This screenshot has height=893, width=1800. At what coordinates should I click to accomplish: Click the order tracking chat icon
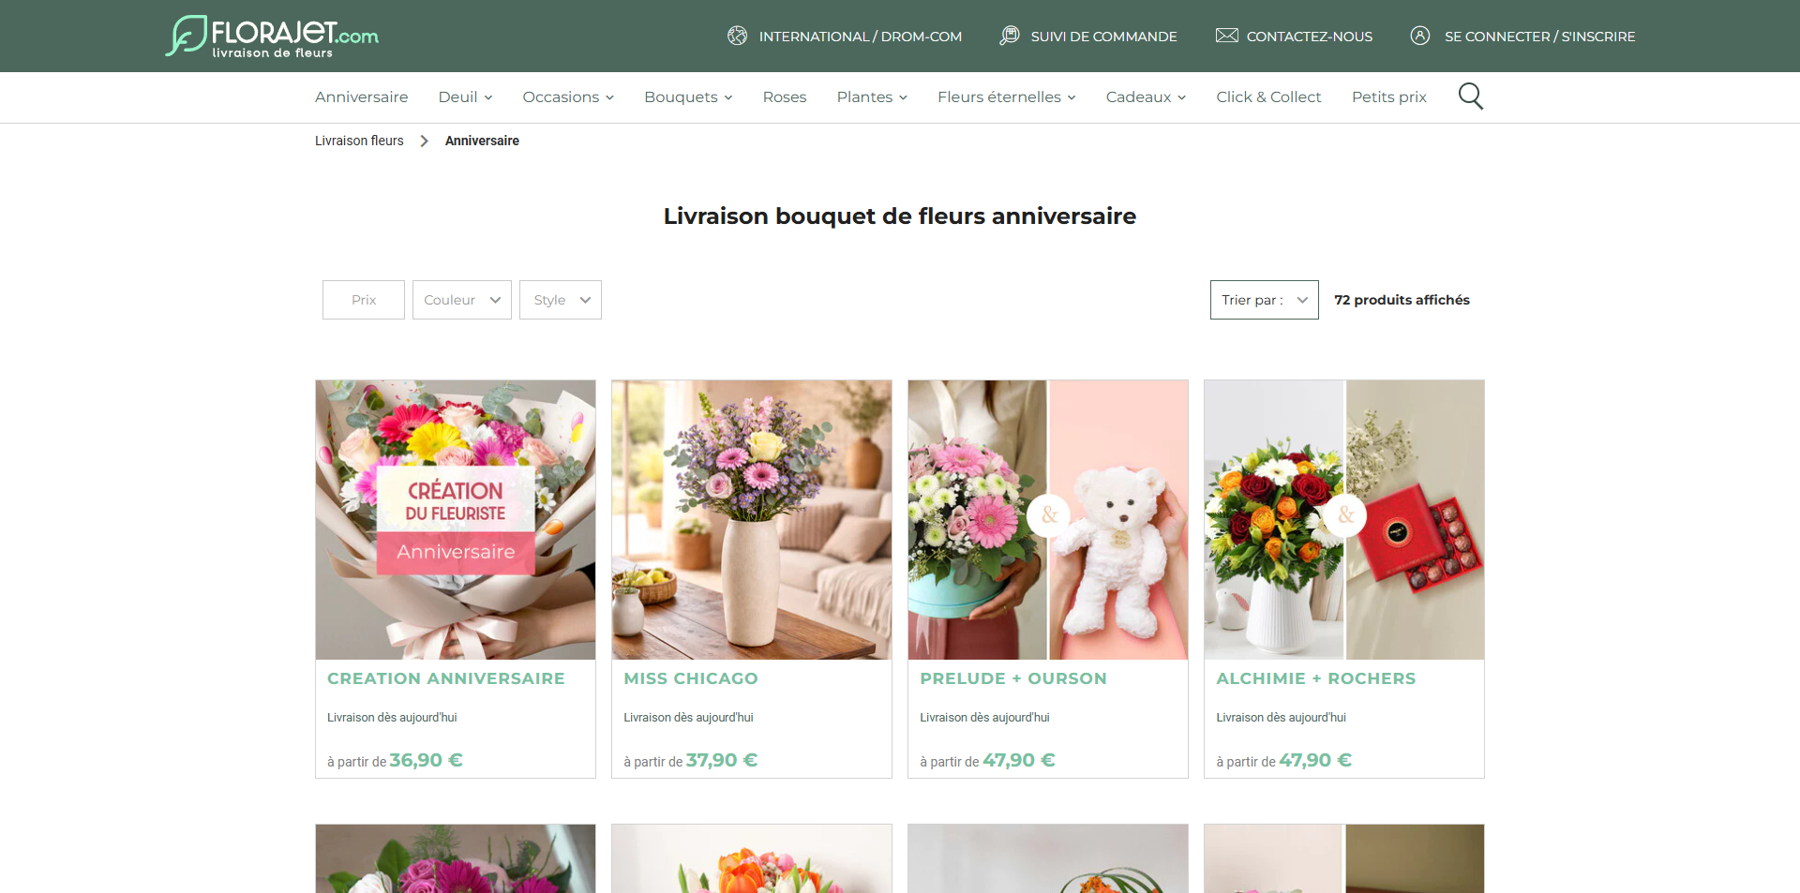click(x=1010, y=36)
